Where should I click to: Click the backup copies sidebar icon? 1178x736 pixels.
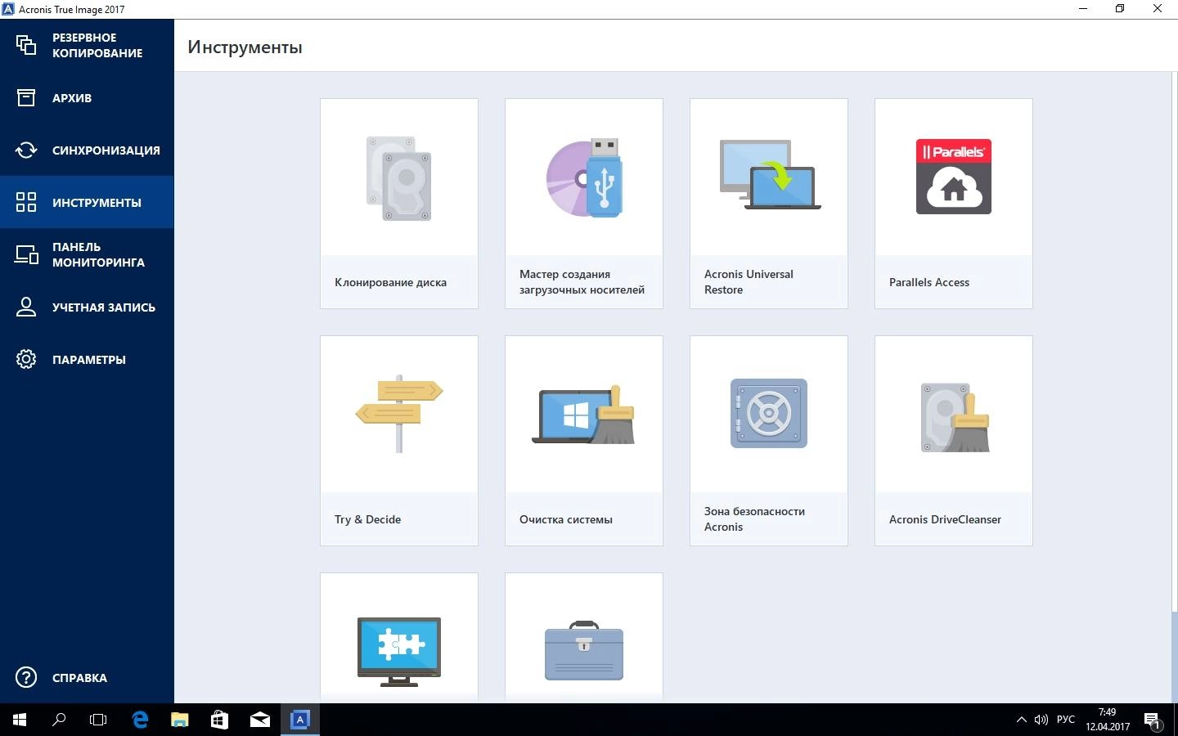pyautogui.click(x=26, y=44)
